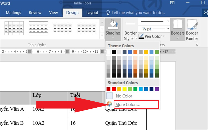Choose More Colors... option
The height and width of the screenshot is (130, 208).
point(128,105)
